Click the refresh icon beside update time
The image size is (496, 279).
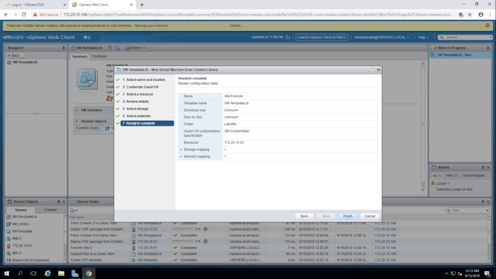pyautogui.click(x=288, y=37)
